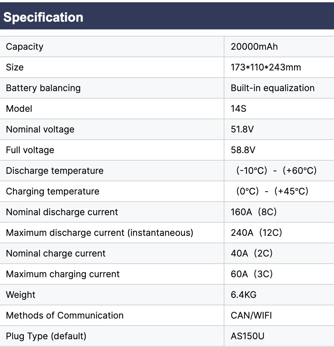The height and width of the screenshot is (347, 334).
Task: Click the Specification header title
Action: (x=43, y=17)
